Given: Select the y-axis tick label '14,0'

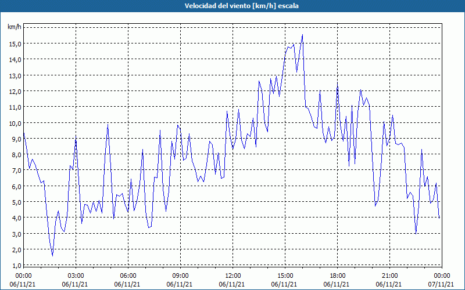Looking at the screenshot, I should pos(15,60).
